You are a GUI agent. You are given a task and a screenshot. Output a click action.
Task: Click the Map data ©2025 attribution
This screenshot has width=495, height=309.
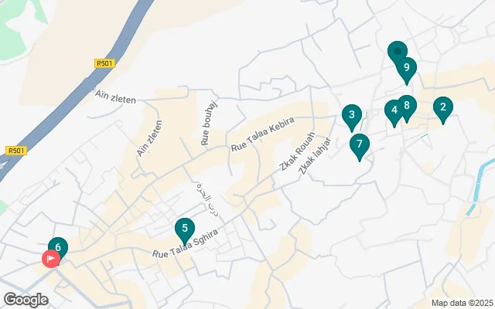pos(463,304)
